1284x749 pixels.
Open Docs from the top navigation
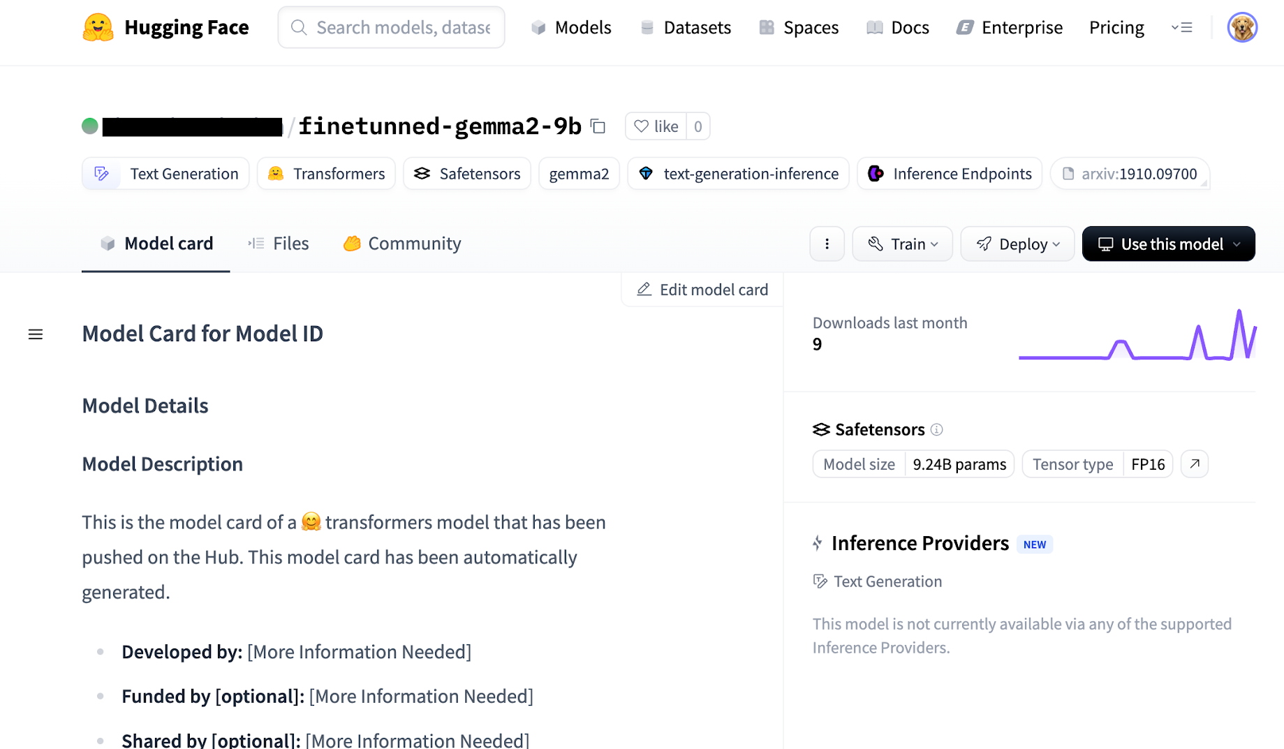point(897,27)
